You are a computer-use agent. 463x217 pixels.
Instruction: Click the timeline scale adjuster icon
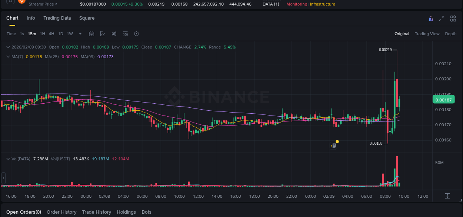(447, 196)
